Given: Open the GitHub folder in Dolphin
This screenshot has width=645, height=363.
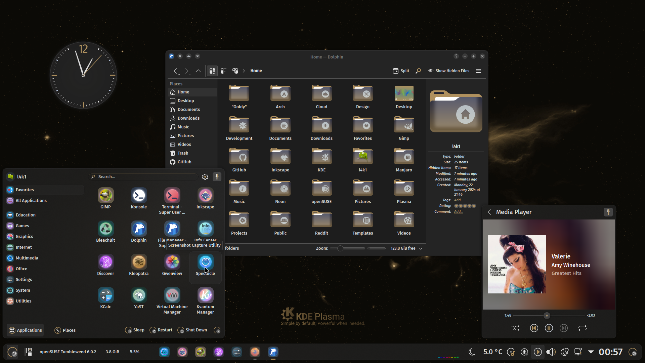Looking at the screenshot, I should pos(239,161).
